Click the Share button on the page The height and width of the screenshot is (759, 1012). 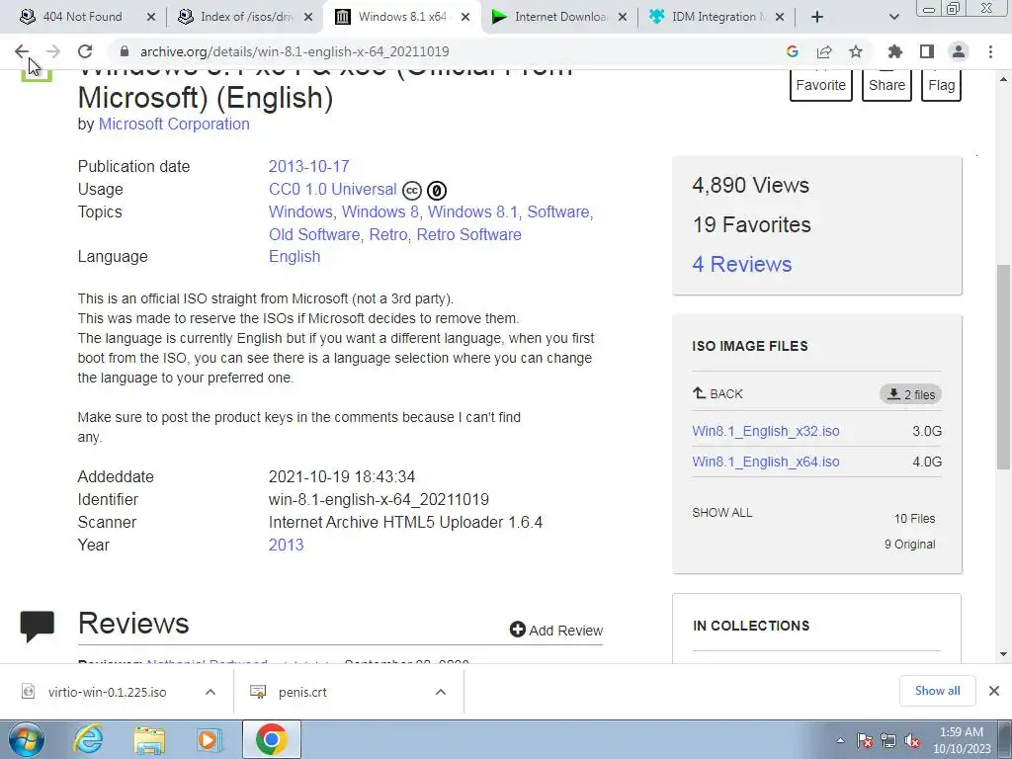coord(886,85)
